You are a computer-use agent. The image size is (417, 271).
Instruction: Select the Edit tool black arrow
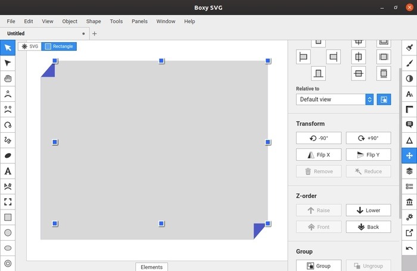point(8,63)
